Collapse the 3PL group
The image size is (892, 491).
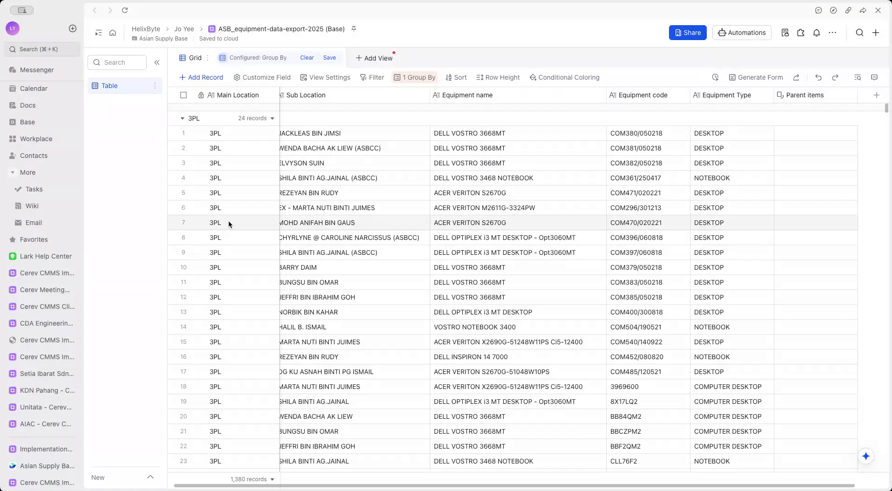pos(182,118)
